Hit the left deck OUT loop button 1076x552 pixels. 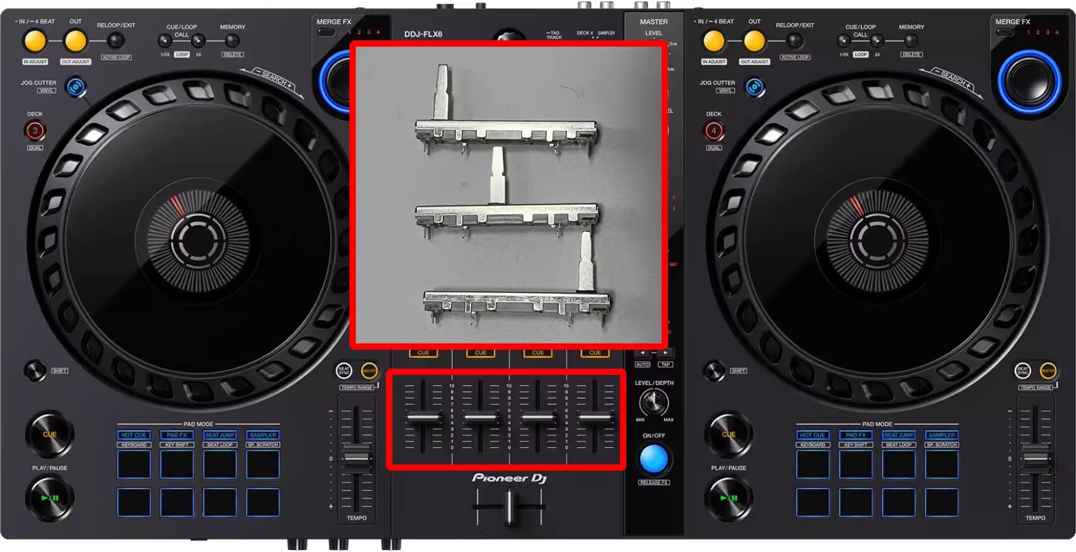(76, 41)
